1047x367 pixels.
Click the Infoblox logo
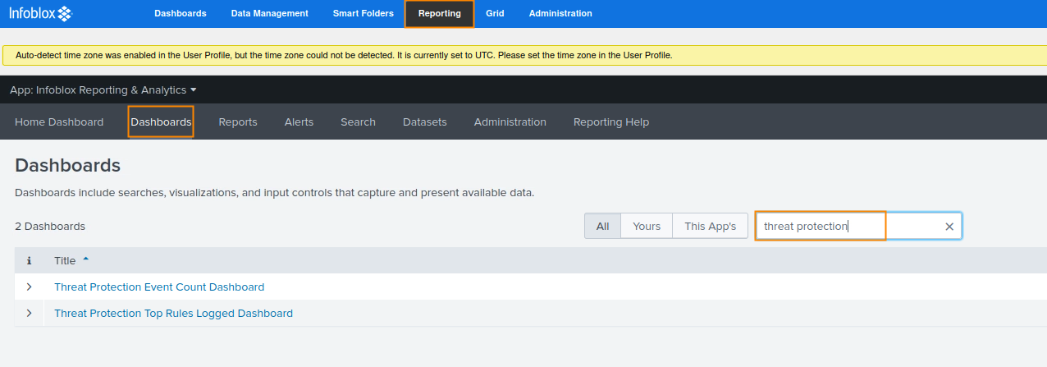(x=40, y=13)
